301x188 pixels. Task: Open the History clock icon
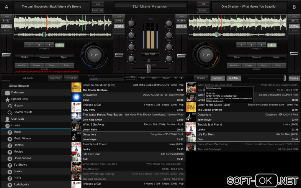pos(10,106)
